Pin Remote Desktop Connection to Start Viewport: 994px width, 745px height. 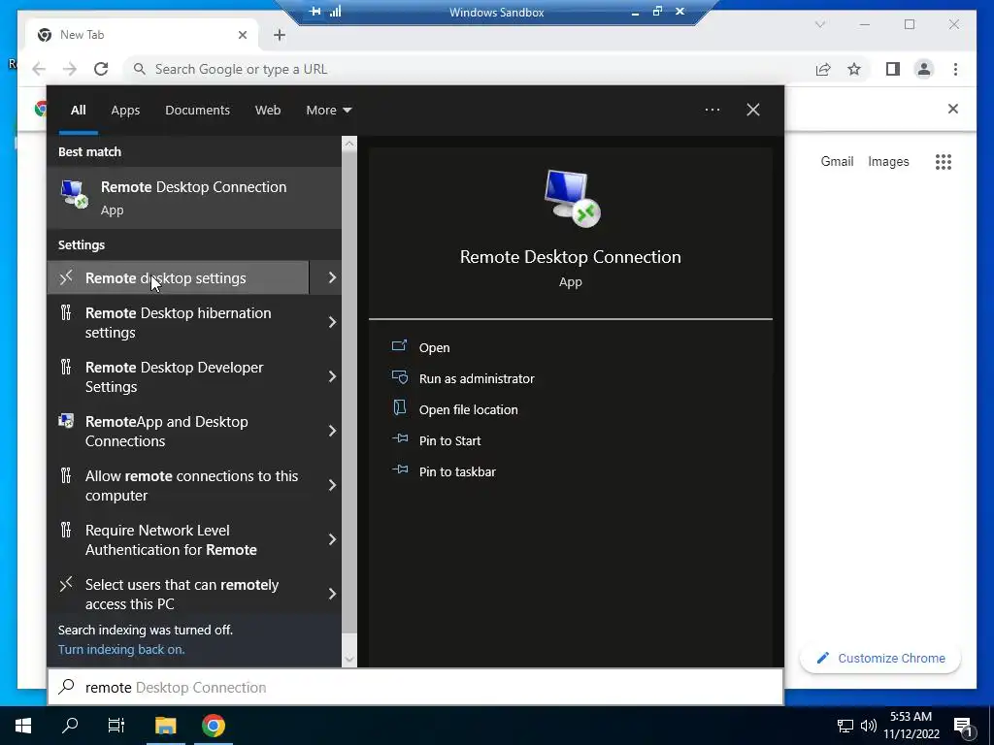[450, 441]
